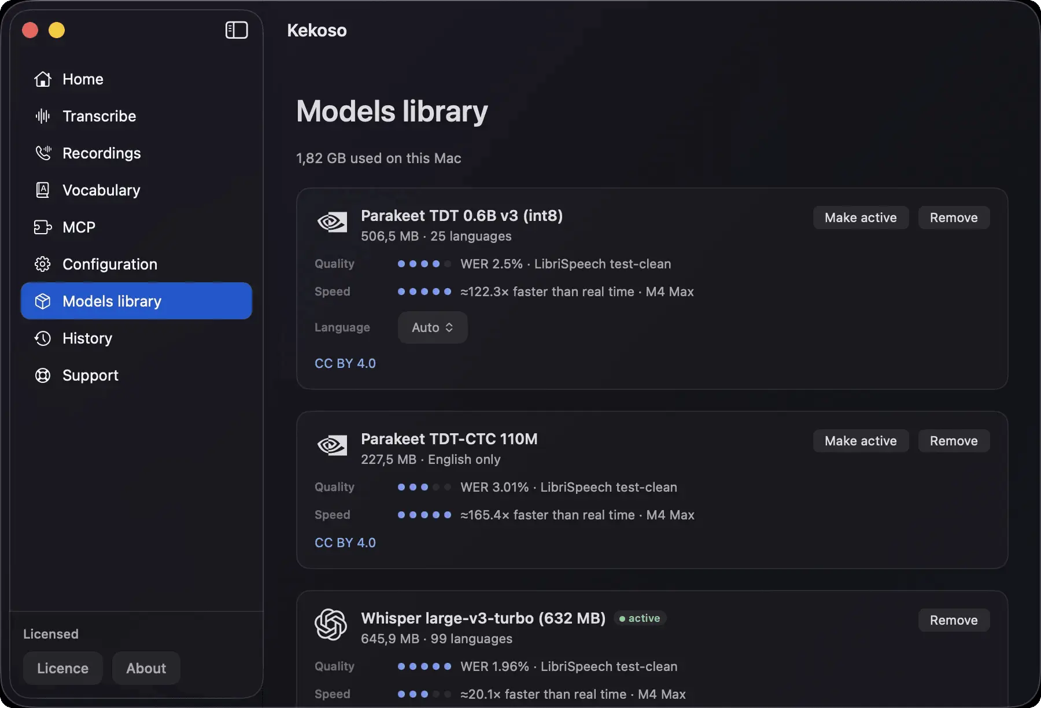The width and height of the screenshot is (1041, 708).
Task: Click the Transcribe waveform icon
Action: coord(43,116)
